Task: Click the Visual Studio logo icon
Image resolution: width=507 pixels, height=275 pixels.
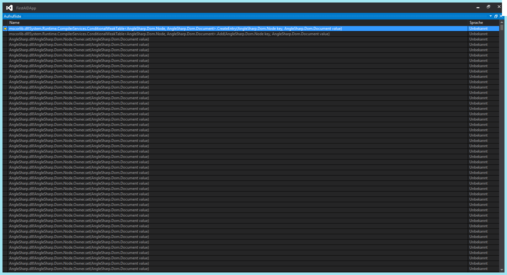Action: 9,8
